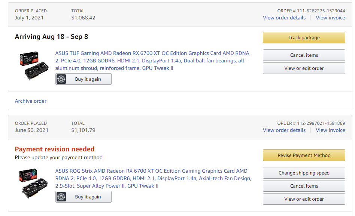Change shipping speed for June 30 order

pos(304,173)
